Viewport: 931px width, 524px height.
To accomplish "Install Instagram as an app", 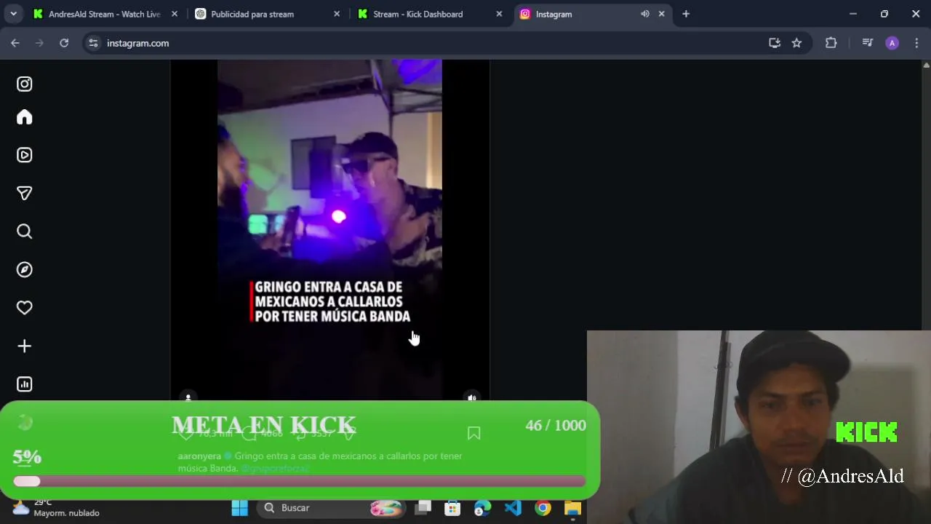I will pos(775,43).
